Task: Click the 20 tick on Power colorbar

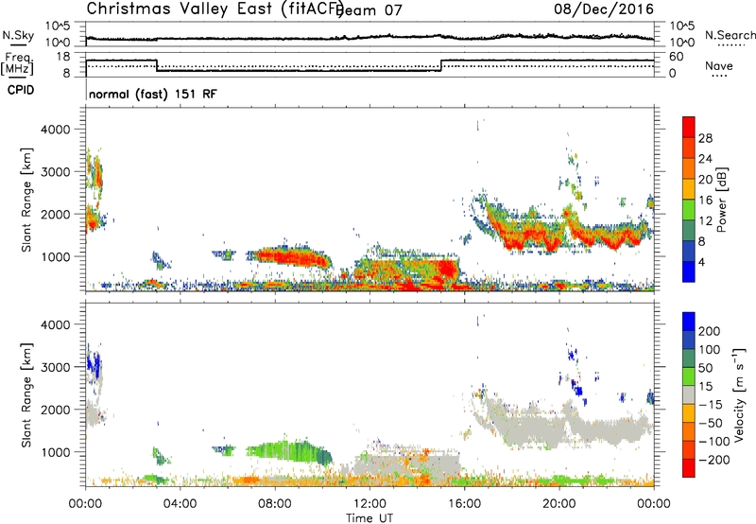Action: pos(705,180)
